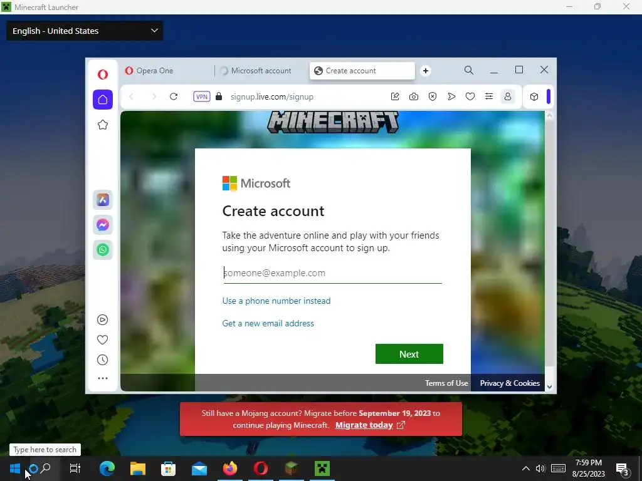The height and width of the screenshot is (481, 642).
Task: Open Mail app from taskbar
Action: point(199,468)
